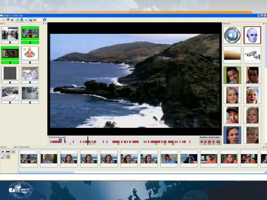Viewport: 267px width, 200px height.
Task: Click left arrow of Event Summary scrollbar
Action: 20,172
